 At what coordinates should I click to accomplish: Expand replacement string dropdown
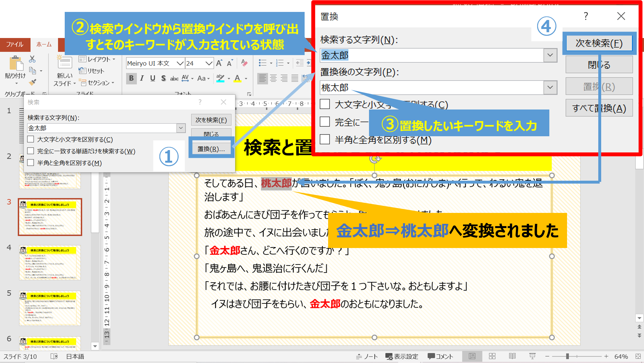pos(550,87)
